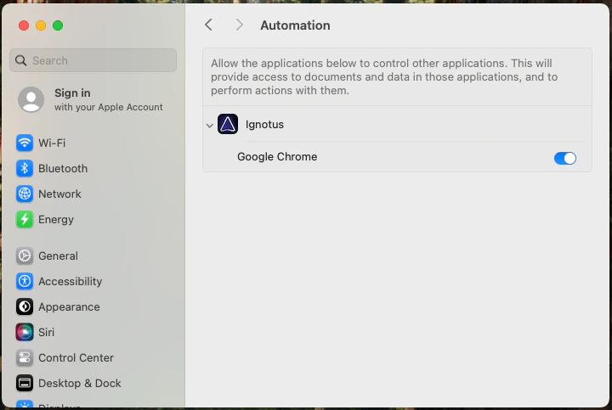Click the Ignotus app name
The image size is (612, 410).
264,124
